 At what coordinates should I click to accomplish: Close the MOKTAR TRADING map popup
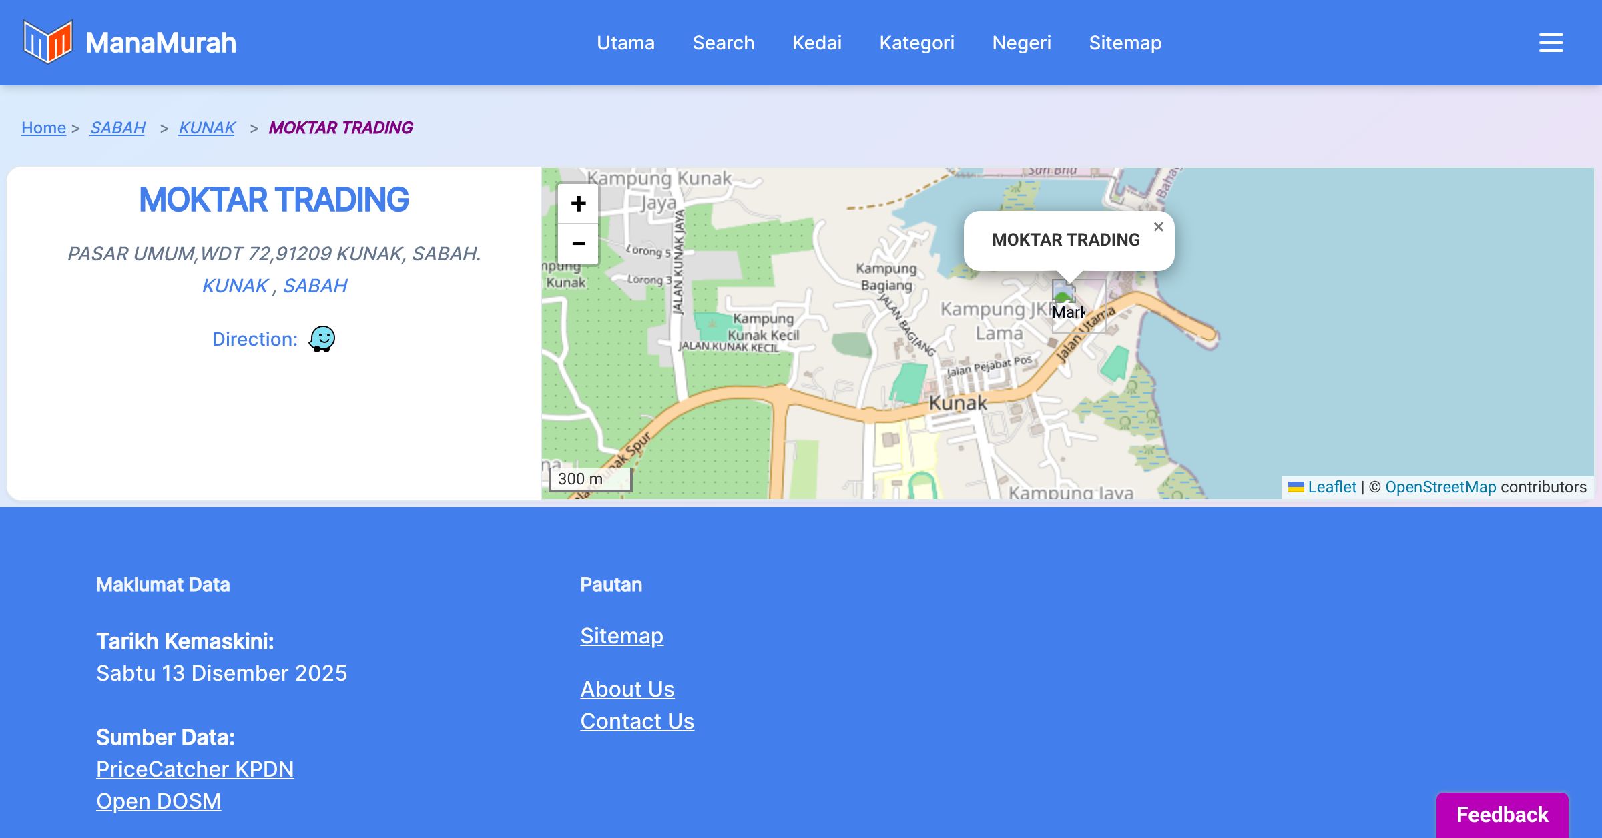[x=1159, y=227]
